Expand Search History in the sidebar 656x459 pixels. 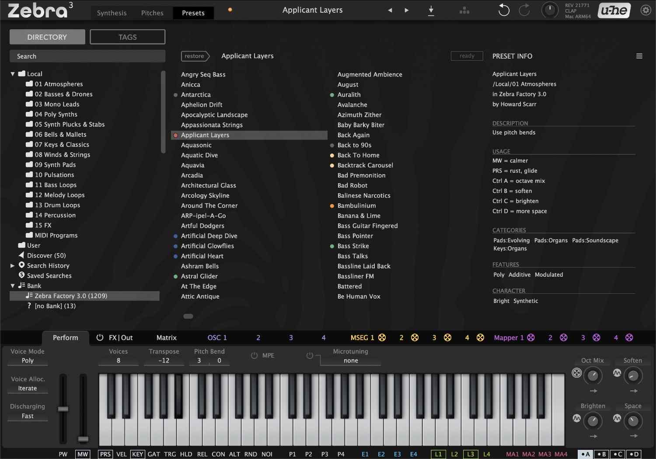click(12, 265)
